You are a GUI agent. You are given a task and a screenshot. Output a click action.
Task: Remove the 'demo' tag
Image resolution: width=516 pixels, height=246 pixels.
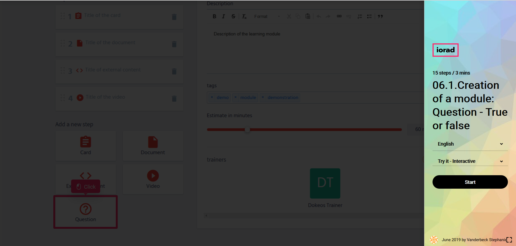[x=212, y=97]
